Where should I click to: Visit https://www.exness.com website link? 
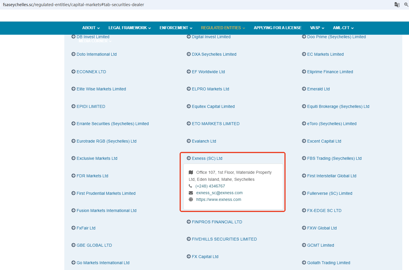(219, 199)
